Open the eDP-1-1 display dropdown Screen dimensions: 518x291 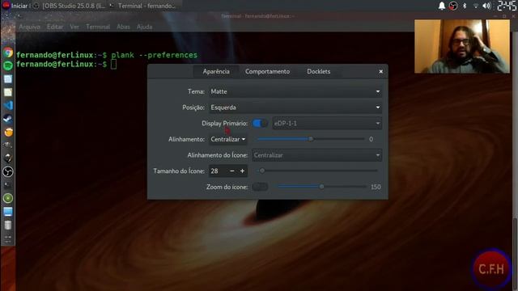(x=327, y=124)
